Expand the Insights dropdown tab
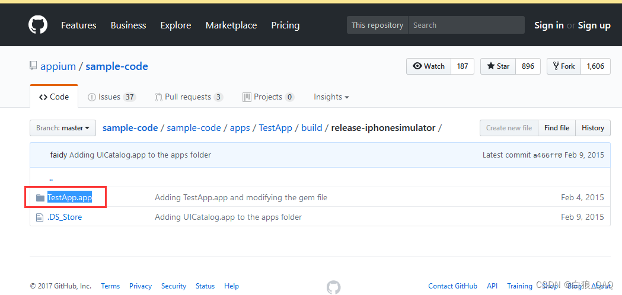622x295 pixels. coord(331,97)
